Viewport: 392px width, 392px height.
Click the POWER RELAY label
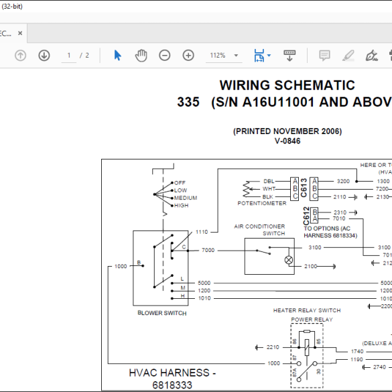[312, 320]
